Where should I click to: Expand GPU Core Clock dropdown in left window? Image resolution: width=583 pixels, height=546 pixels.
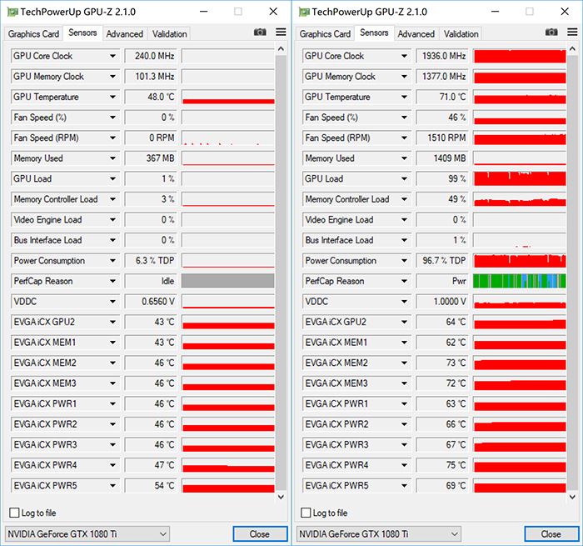tap(113, 57)
